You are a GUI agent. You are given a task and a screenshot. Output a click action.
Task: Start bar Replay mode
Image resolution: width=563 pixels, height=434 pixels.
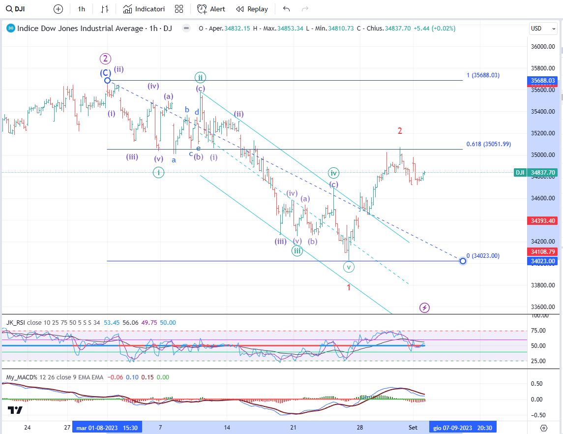point(252,9)
